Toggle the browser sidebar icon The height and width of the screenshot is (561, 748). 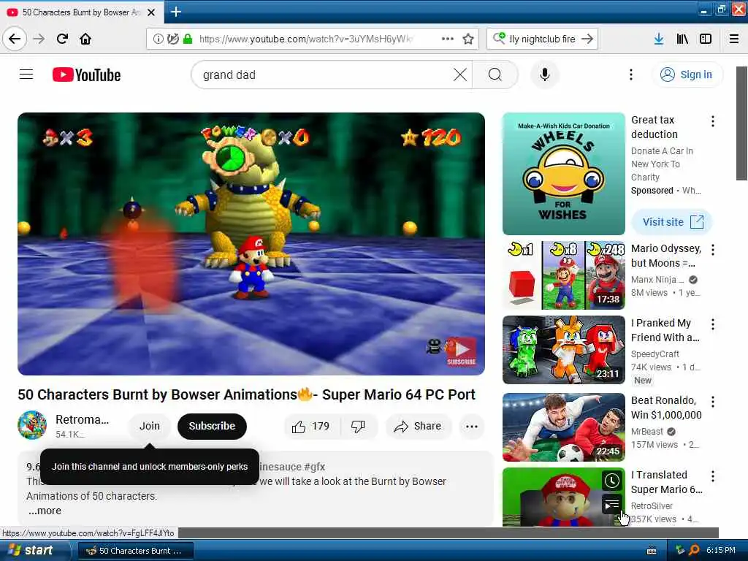coord(706,39)
